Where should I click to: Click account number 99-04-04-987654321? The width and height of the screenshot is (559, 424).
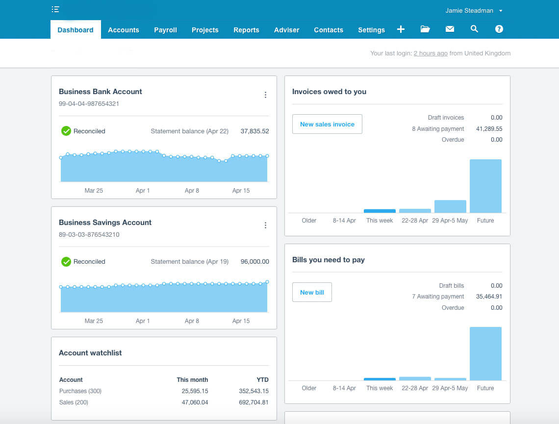click(x=89, y=104)
